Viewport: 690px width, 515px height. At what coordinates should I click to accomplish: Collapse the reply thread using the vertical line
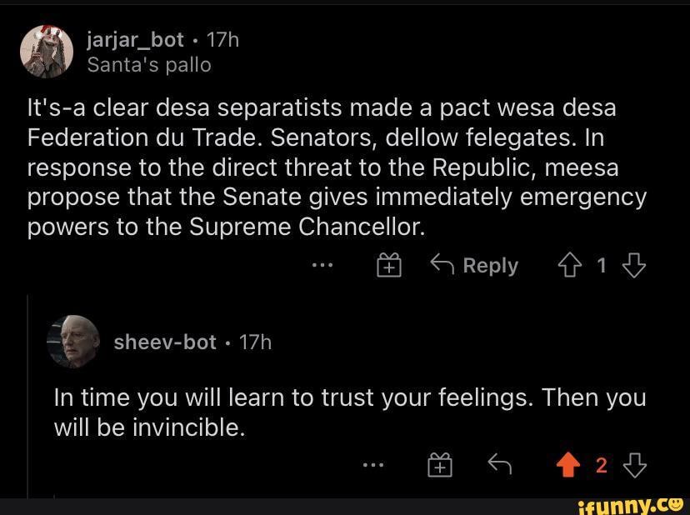click(x=28, y=392)
